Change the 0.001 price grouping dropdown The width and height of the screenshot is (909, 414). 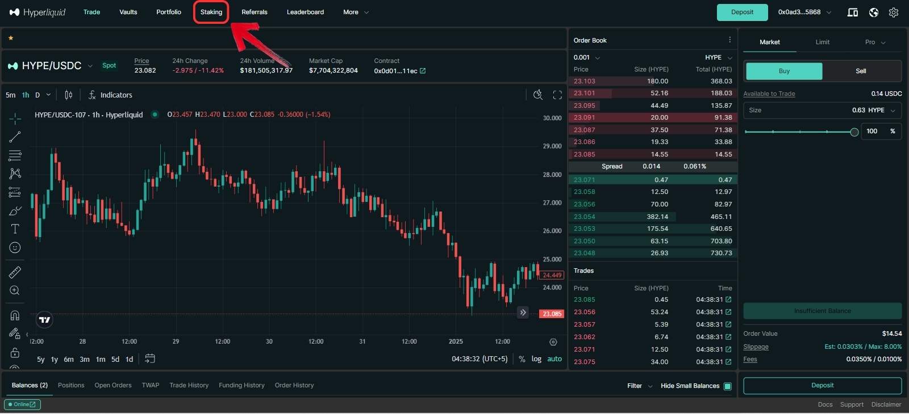(587, 57)
